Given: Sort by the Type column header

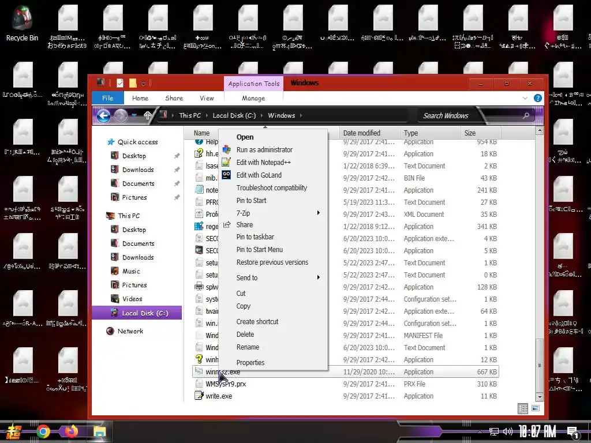Looking at the screenshot, I should 429,133.
